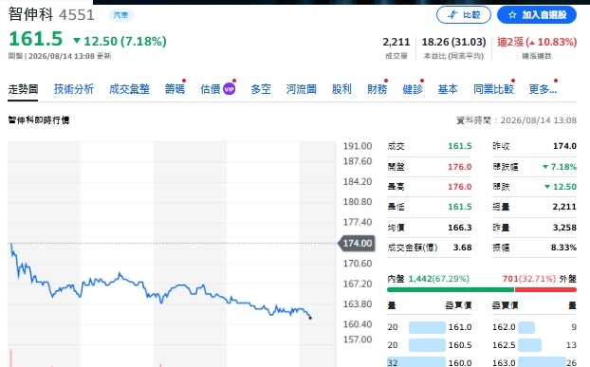Click the volume figure 2,211 in the header
This screenshot has width=590, height=367.
pos(396,42)
